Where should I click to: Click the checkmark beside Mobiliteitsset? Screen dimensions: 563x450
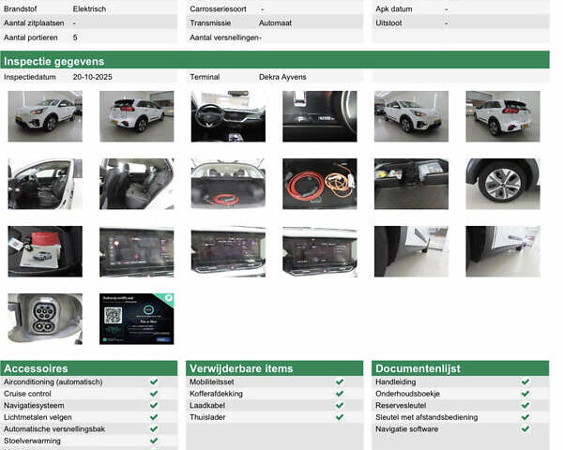[340, 382]
